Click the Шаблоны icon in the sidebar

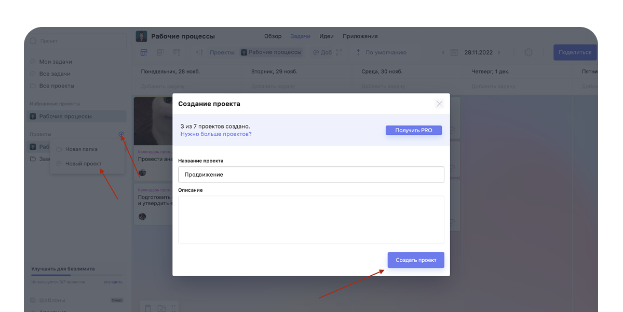coord(33,300)
